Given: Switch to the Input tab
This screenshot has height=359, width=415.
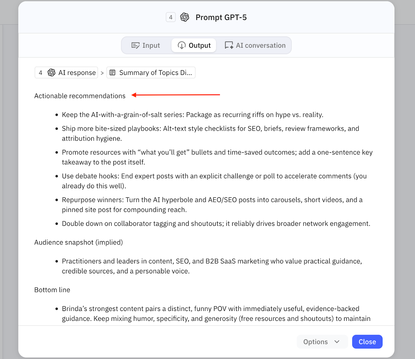Looking at the screenshot, I should coord(146,45).
